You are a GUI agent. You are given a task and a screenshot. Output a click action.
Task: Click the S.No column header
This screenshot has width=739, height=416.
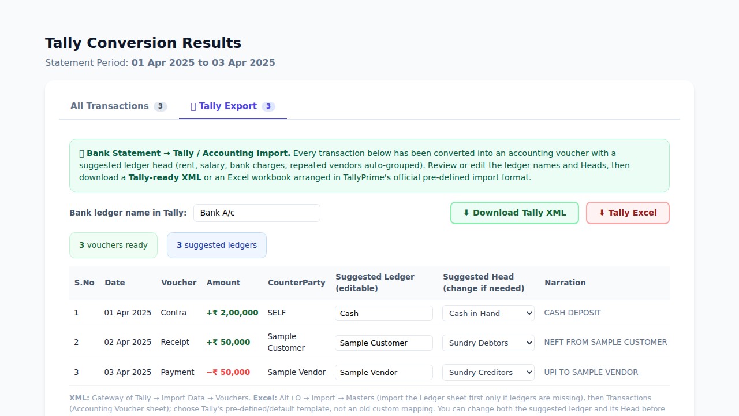[84, 283]
